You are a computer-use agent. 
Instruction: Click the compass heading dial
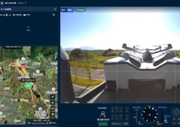[150, 114]
